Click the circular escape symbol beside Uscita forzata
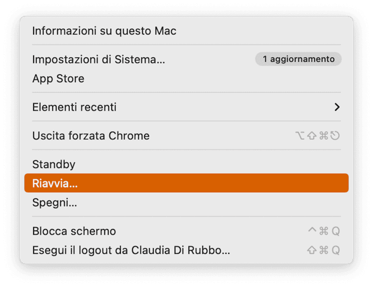 335,135
